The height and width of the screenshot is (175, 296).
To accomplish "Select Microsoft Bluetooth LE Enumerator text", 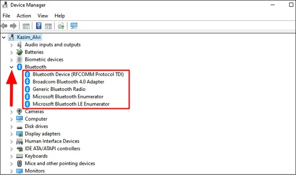I will click(71, 104).
